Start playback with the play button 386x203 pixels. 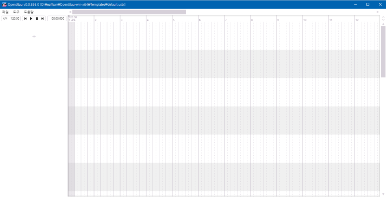coord(31,18)
